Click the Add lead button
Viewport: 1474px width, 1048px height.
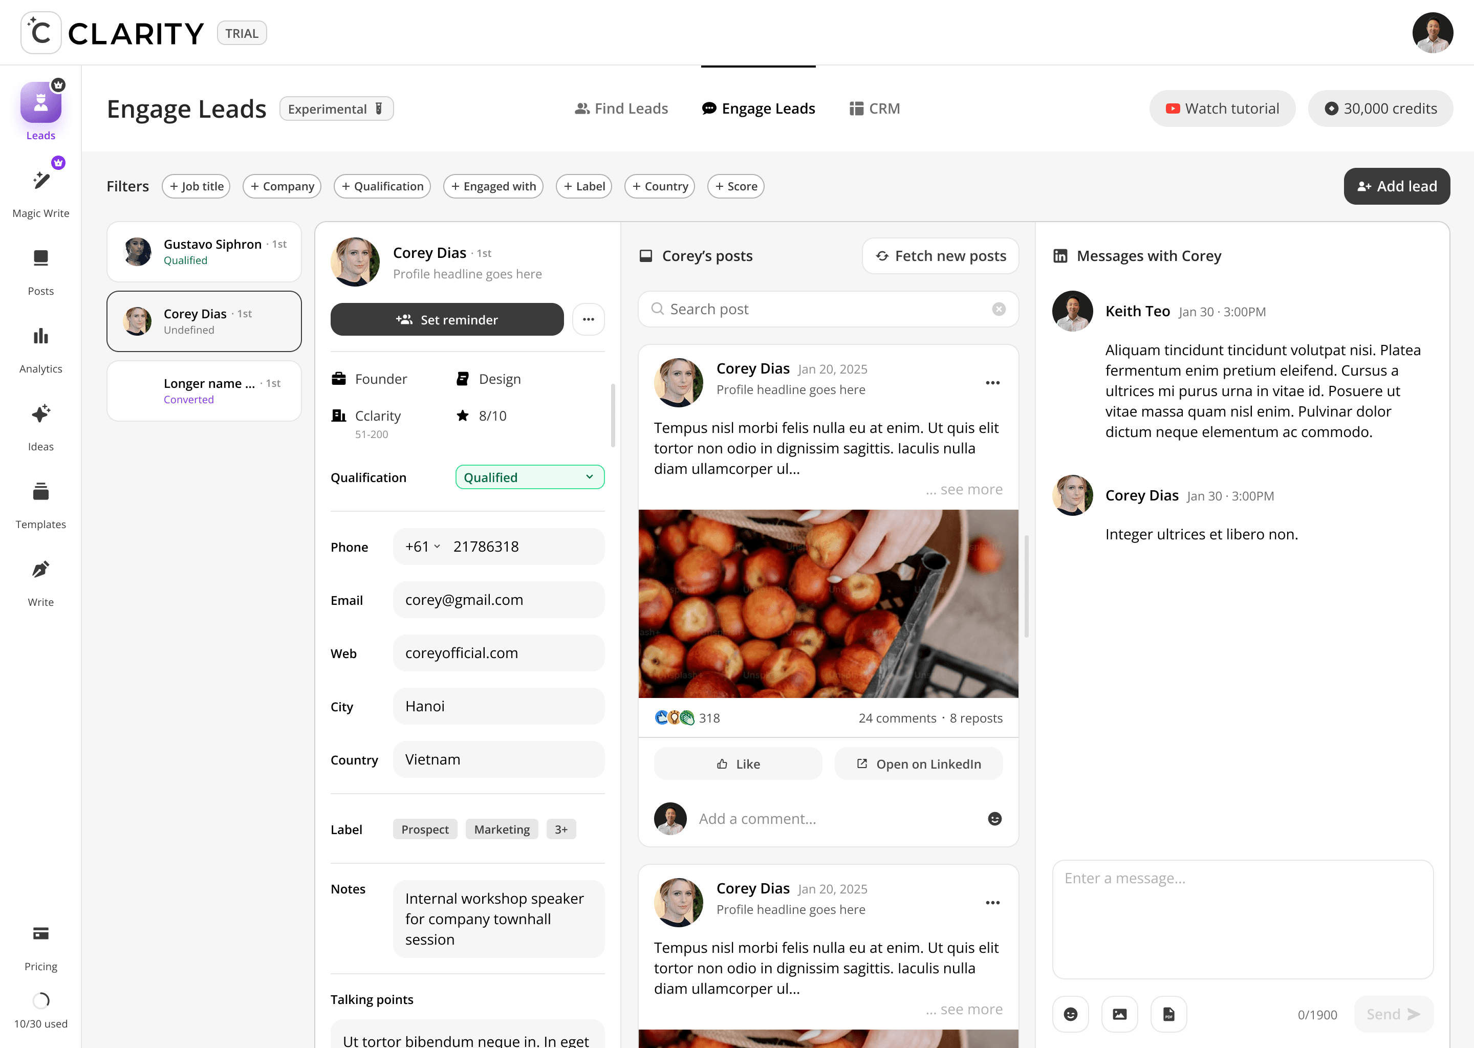pyautogui.click(x=1397, y=186)
